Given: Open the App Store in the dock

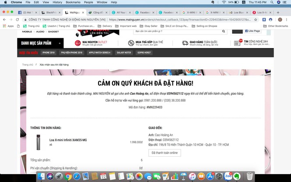Looking at the screenshot, I should (210, 176).
